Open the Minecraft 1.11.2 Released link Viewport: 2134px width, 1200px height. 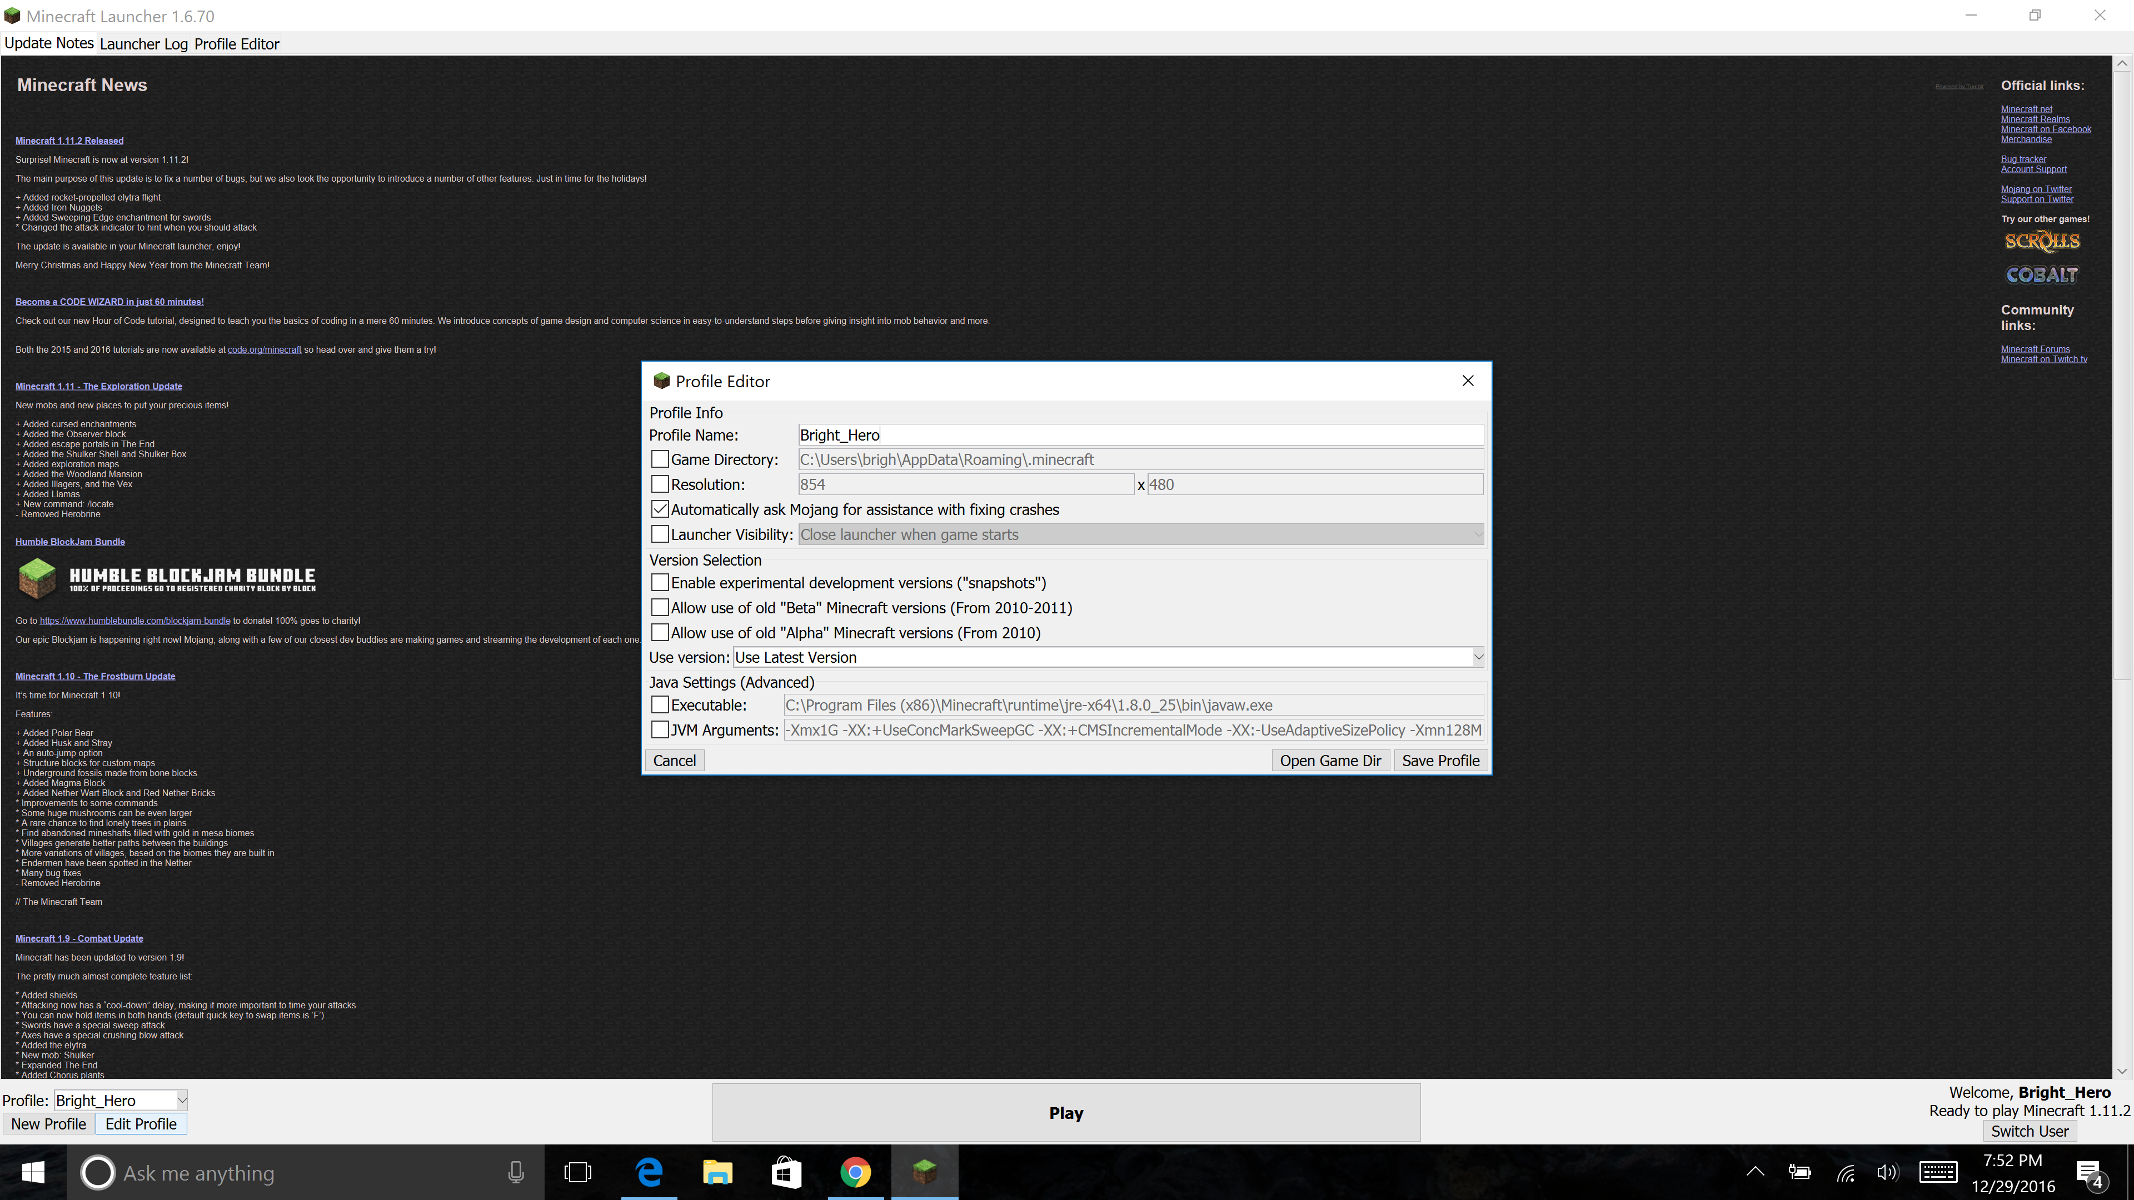pos(69,141)
